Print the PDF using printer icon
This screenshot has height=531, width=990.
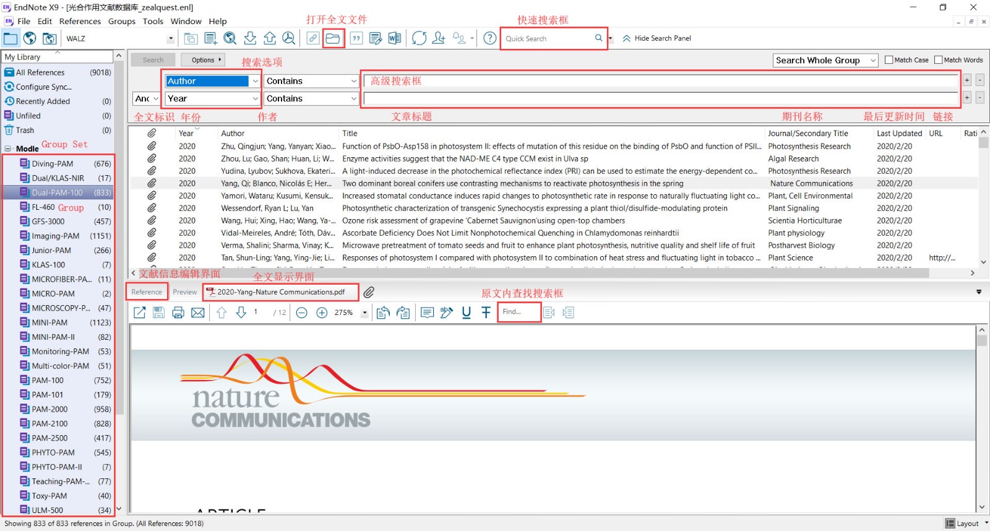178,313
